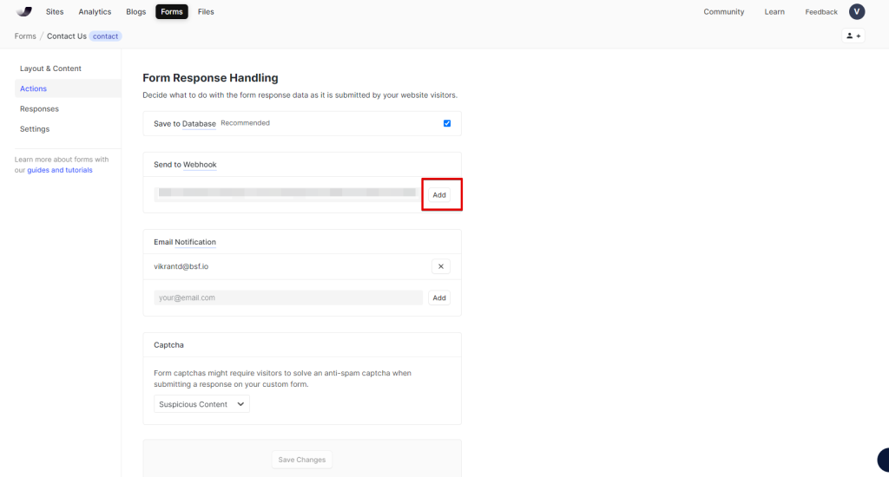Toggle the Save to Database checkbox

pos(447,123)
